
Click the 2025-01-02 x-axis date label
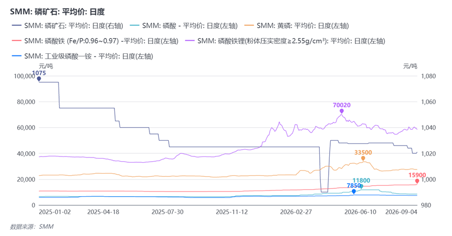point(55,212)
